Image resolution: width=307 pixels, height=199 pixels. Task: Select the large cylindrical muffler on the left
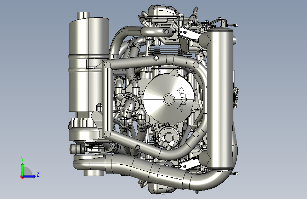(x=89, y=65)
